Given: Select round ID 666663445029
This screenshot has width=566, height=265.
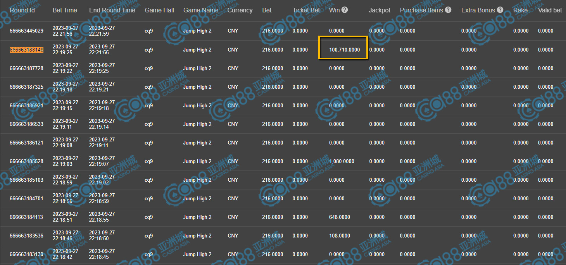Looking at the screenshot, I should click(26, 31).
